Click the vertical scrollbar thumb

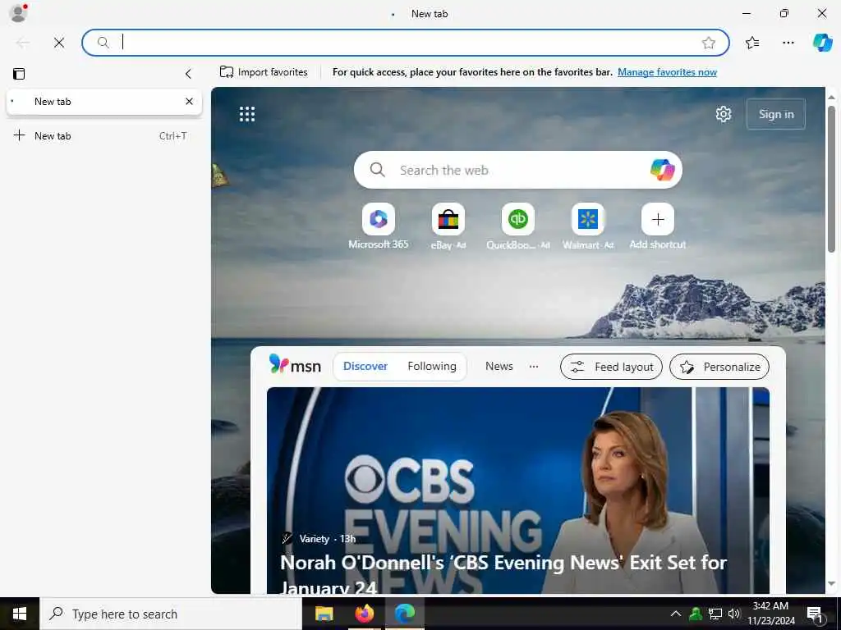831,179
